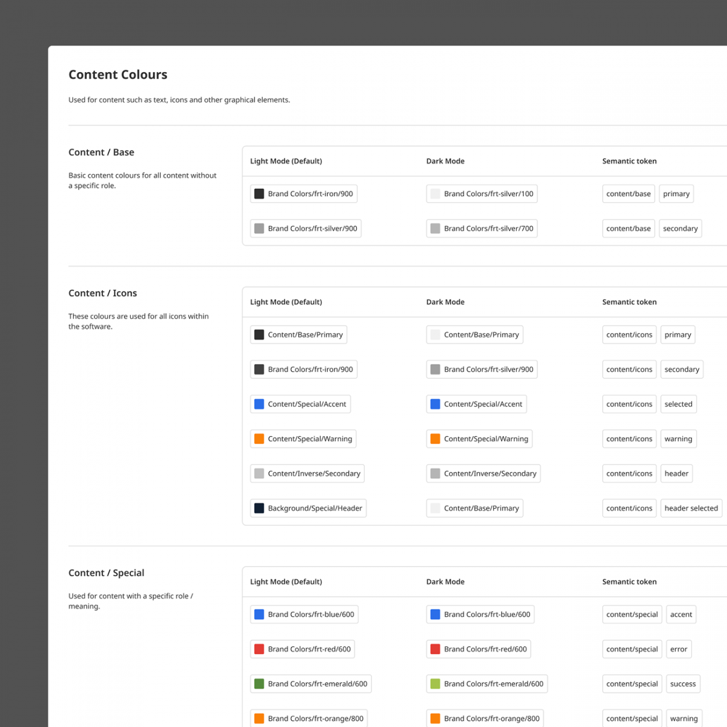Click the frt-silver/700 color swatch
The width and height of the screenshot is (727, 727).
click(435, 228)
